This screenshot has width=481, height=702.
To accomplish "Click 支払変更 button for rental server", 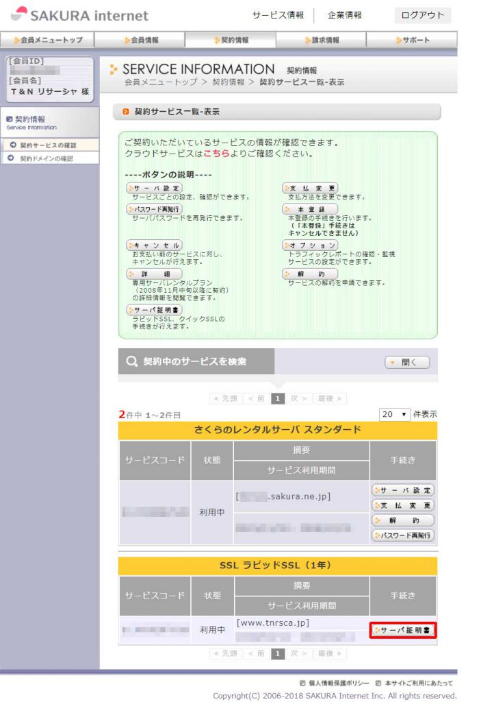I will (x=403, y=505).
